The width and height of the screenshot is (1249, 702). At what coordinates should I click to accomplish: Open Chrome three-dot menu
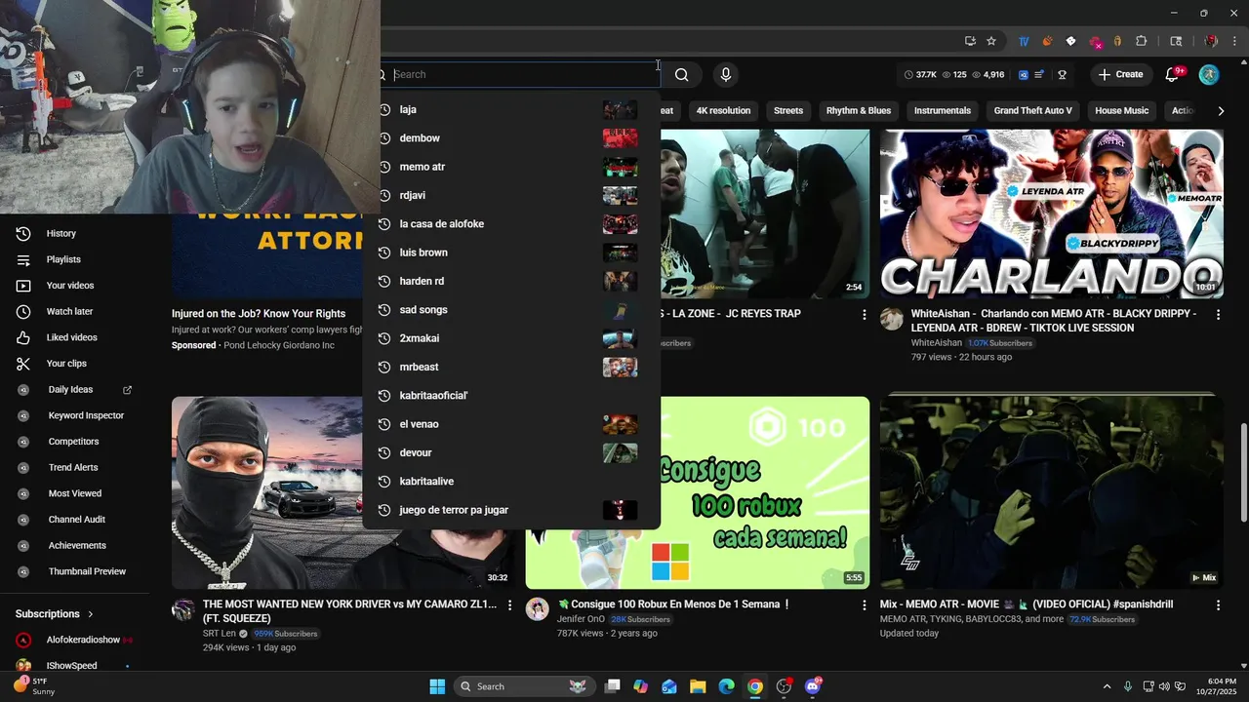click(x=1234, y=41)
